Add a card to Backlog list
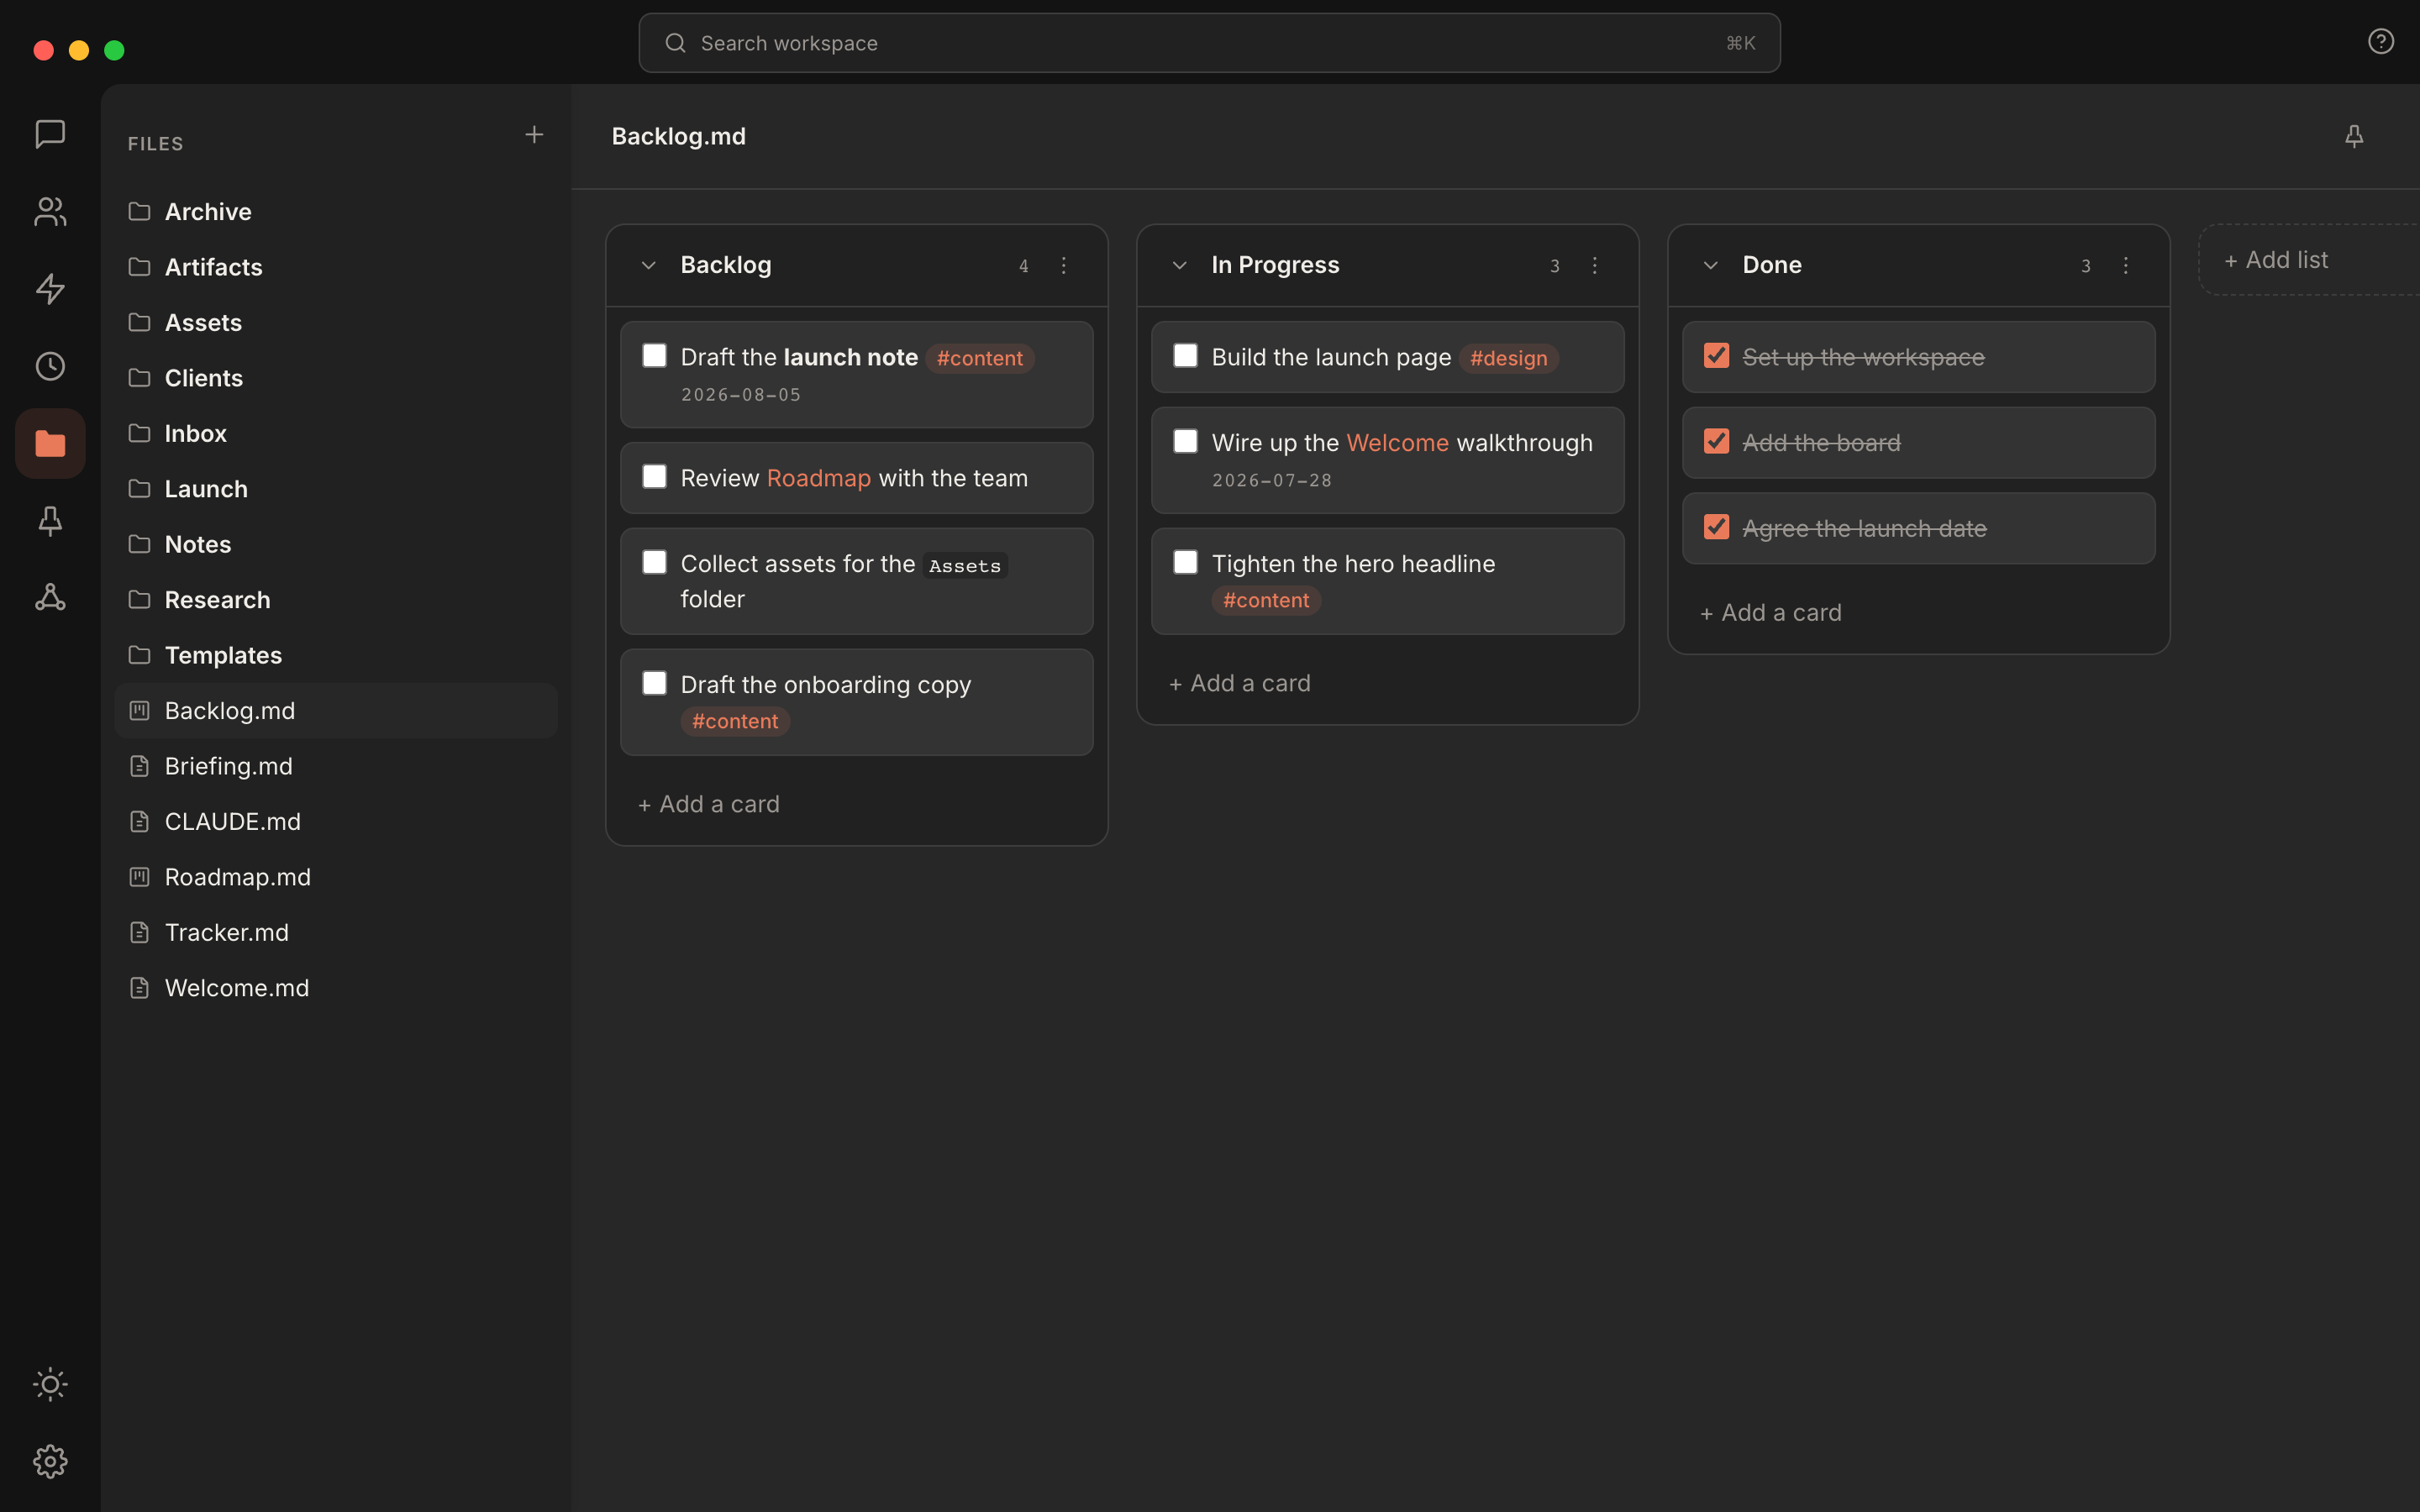Image resolution: width=2420 pixels, height=1512 pixels. (709, 804)
